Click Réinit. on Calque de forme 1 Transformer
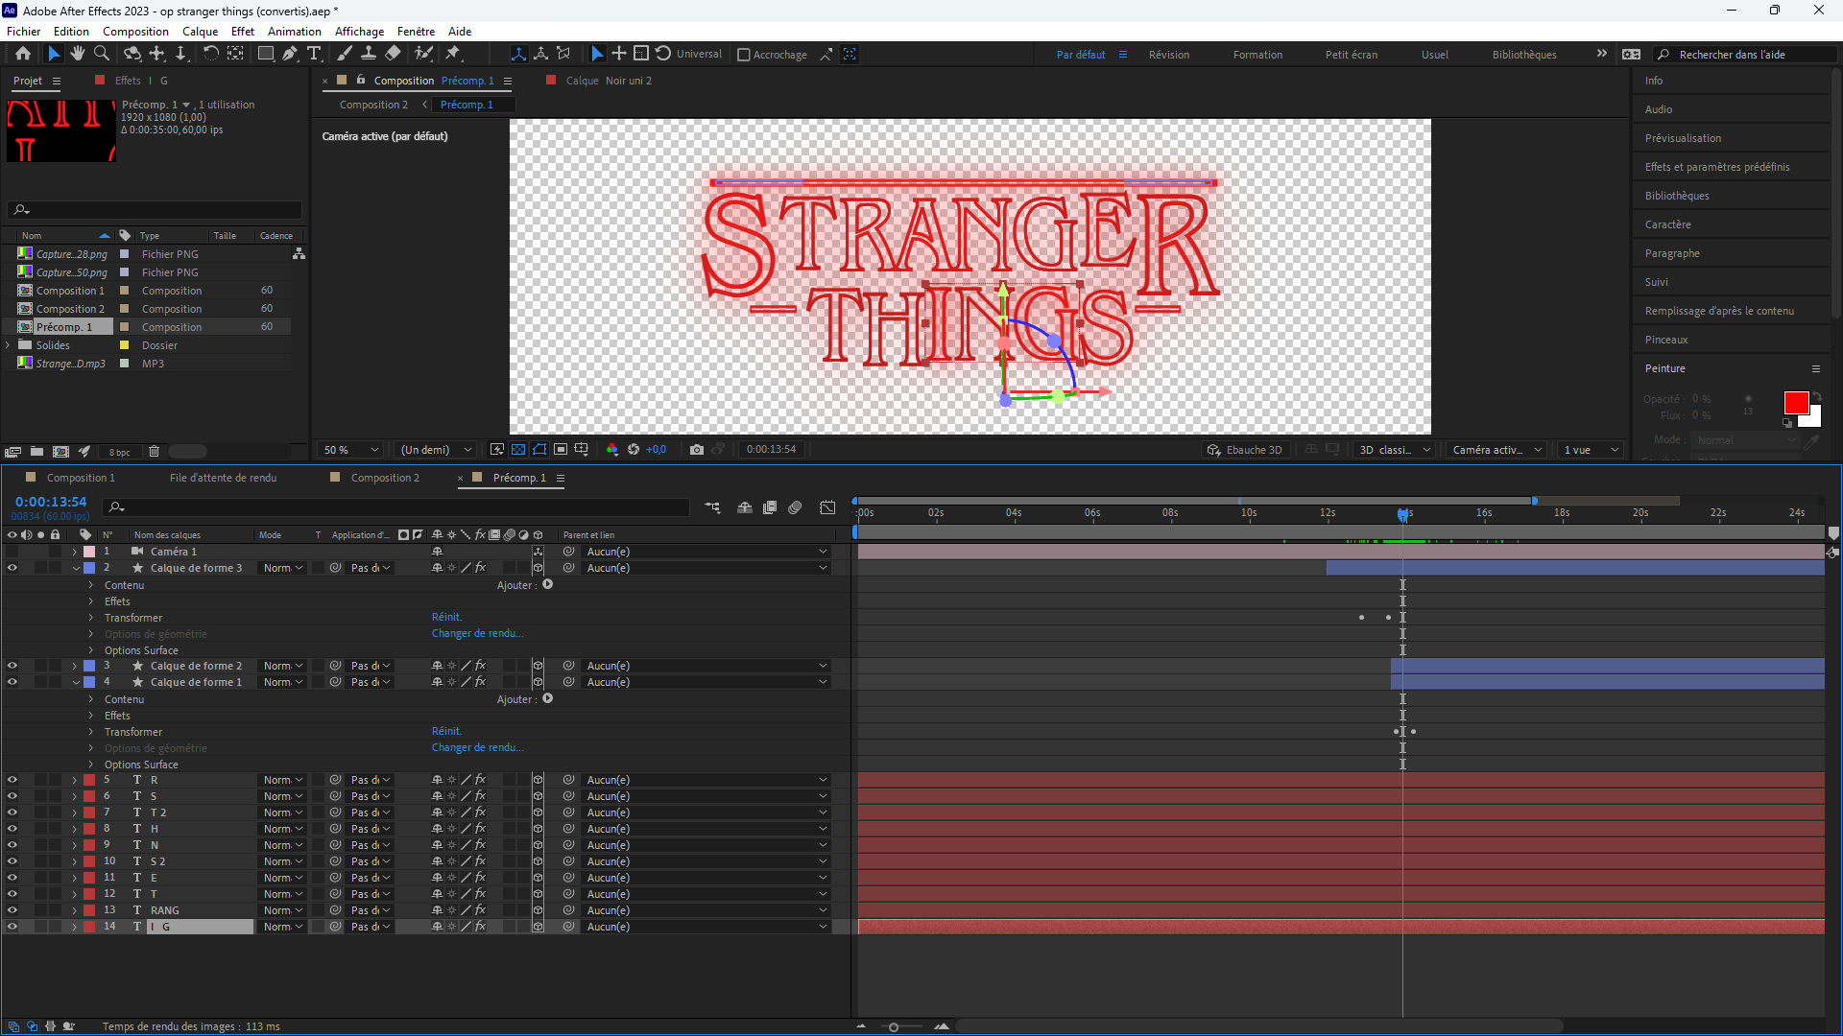 446,731
